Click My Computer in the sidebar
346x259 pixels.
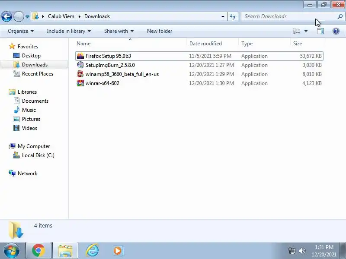[x=34, y=146]
